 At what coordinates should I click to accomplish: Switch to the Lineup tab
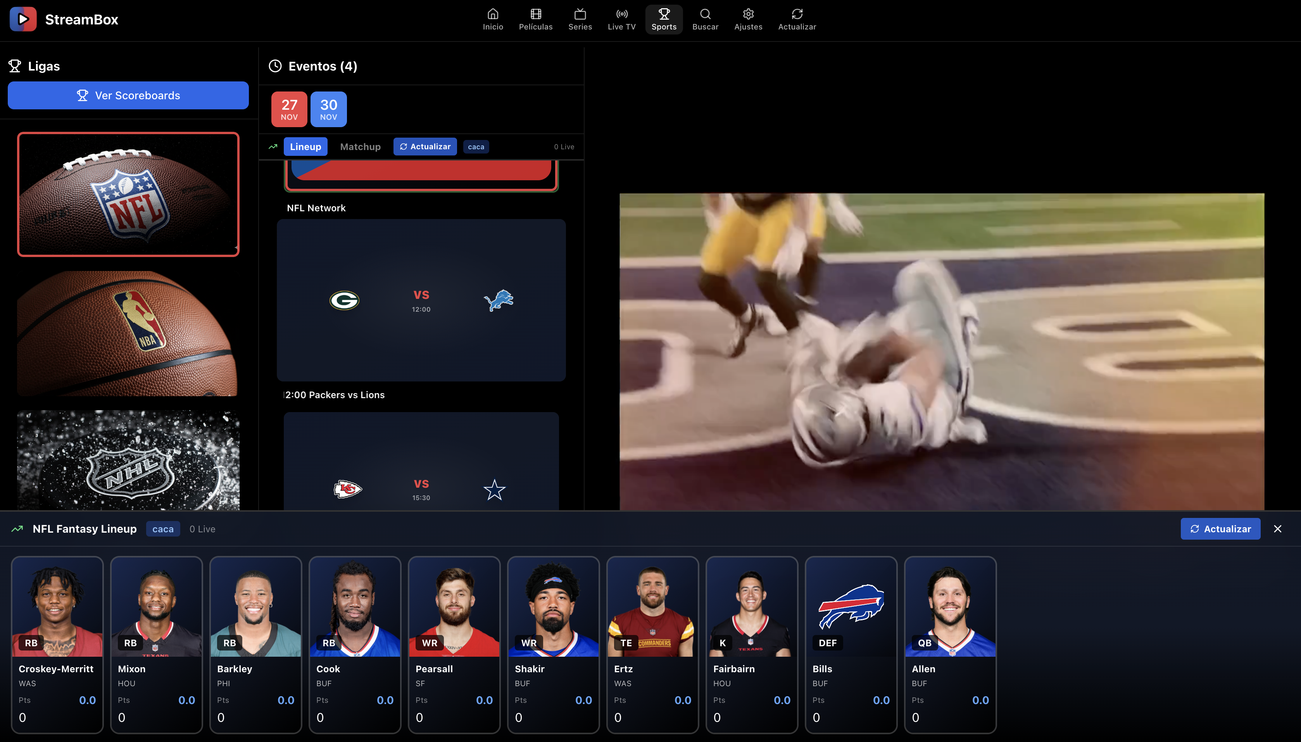coord(305,147)
